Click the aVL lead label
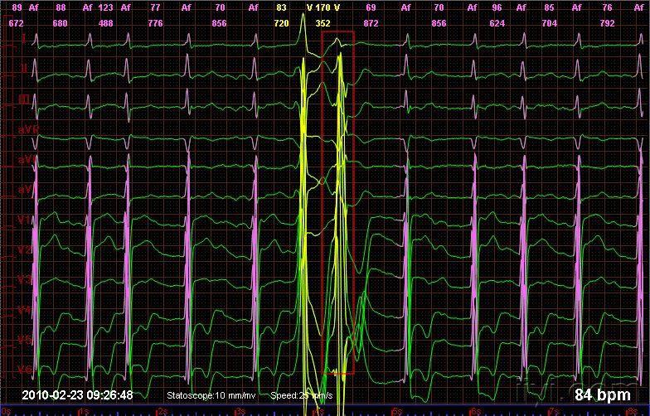Image resolution: width=650 pixels, height=416 pixels. [x=27, y=159]
